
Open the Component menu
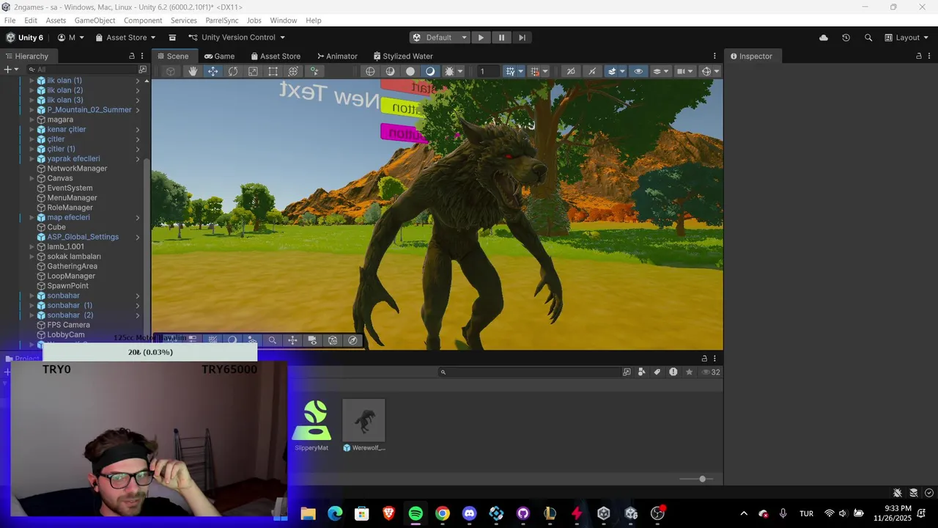(143, 21)
